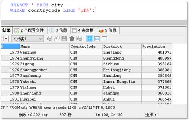
Task: Click the save changes floppy disk icon
Action: 64,39
